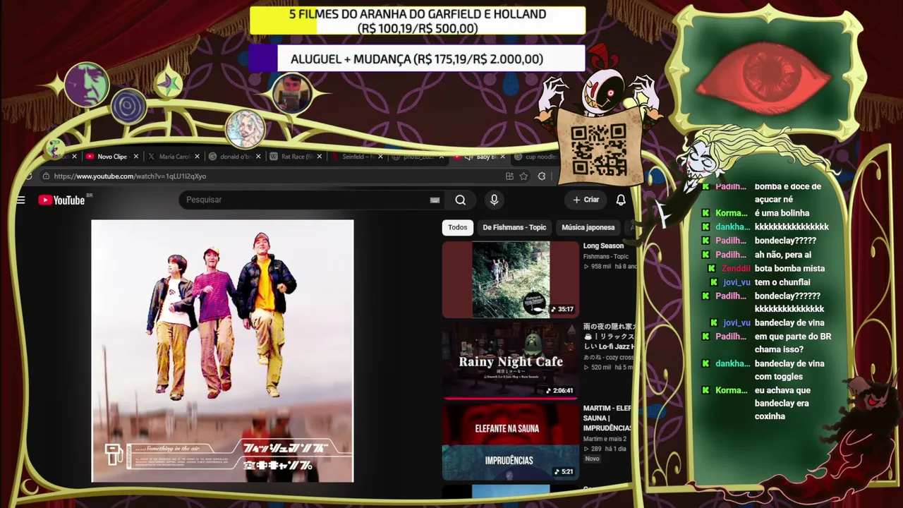Click chat message "em que parte do BR chama isso?"
Screen dimensions: 903x508
tap(793, 343)
